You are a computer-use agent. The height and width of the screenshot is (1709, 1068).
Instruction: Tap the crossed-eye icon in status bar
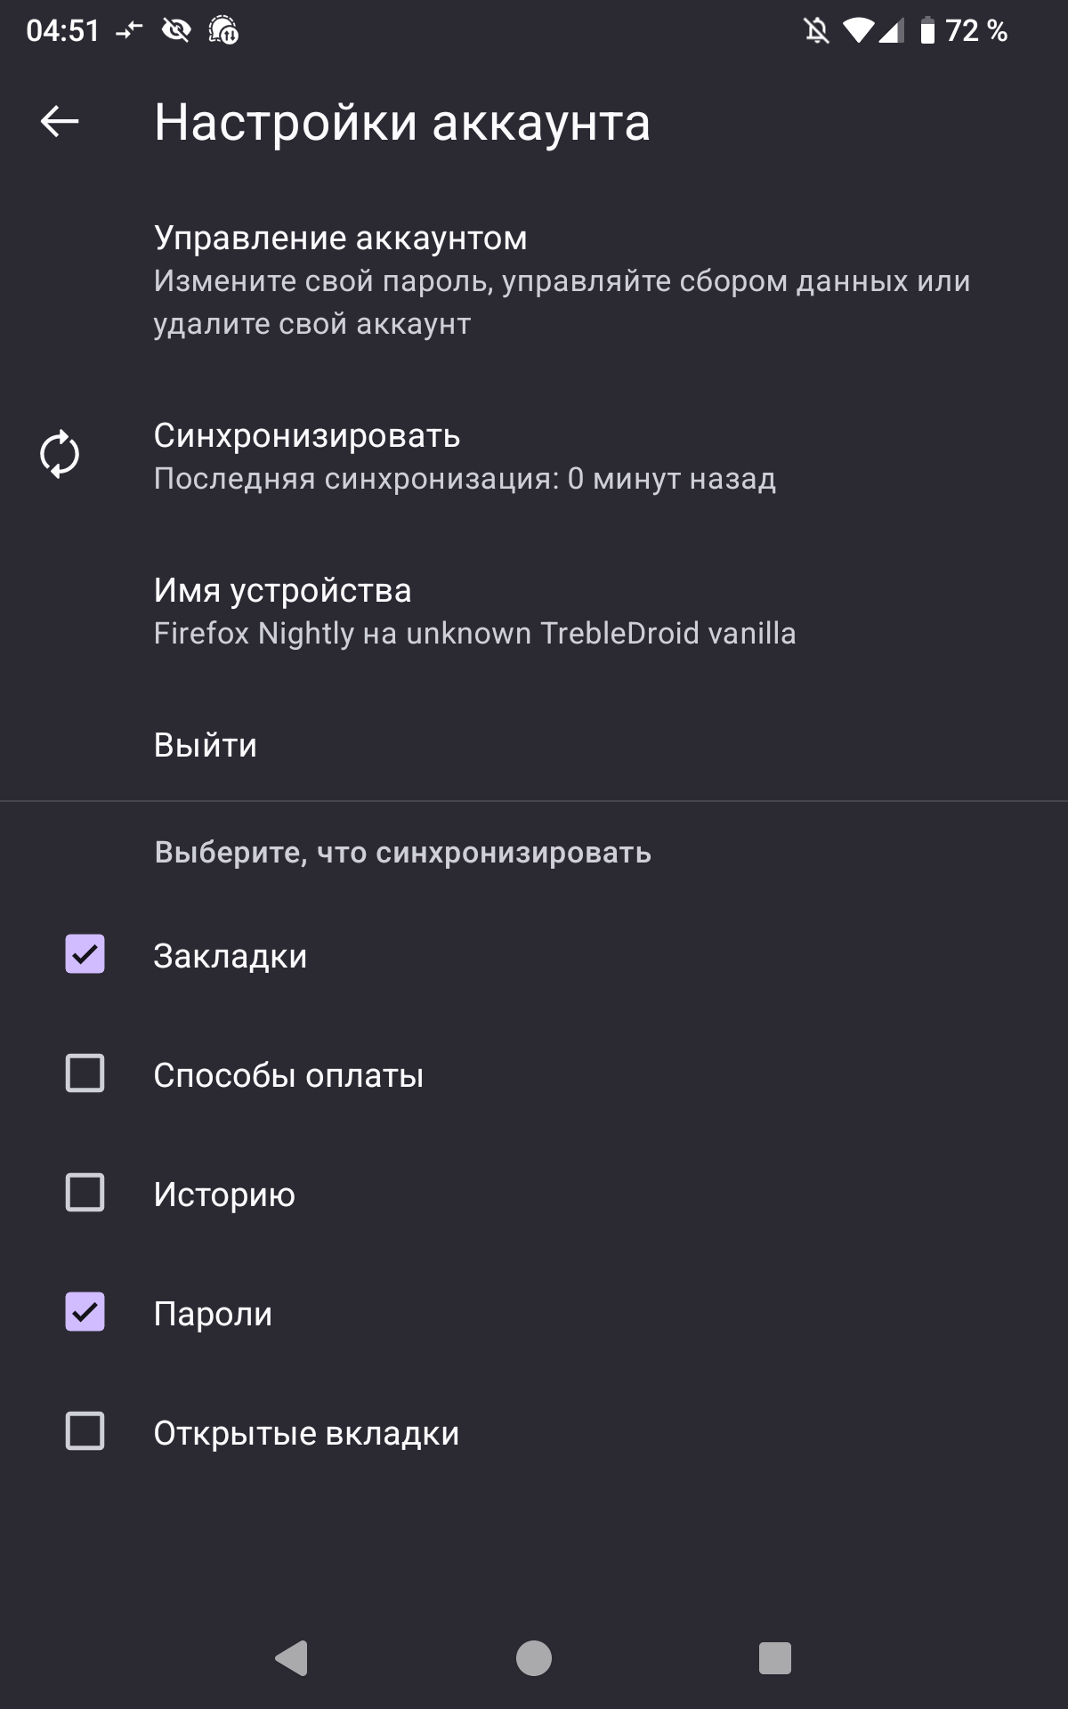click(x=176, y=31)
